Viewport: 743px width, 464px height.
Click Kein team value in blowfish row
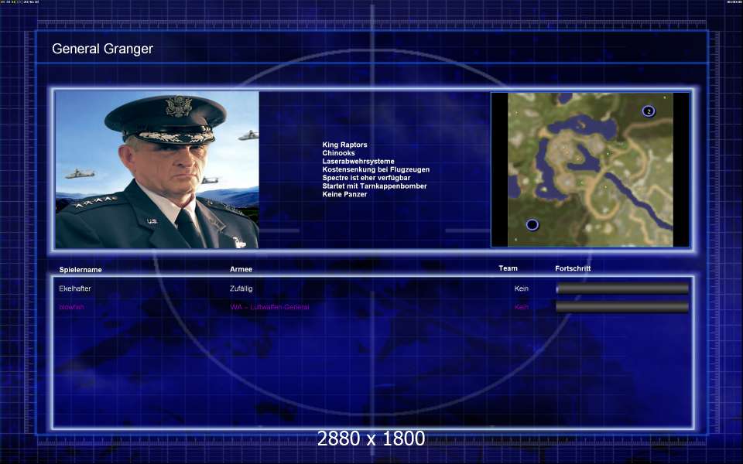[x=521, y=307]
